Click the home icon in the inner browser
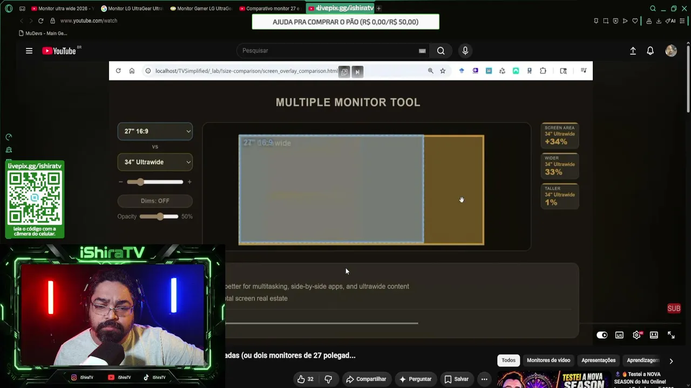 tap(132, 71)
